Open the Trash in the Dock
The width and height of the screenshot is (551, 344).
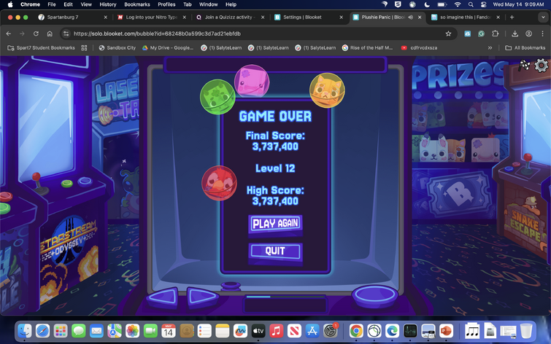[526, 331]
